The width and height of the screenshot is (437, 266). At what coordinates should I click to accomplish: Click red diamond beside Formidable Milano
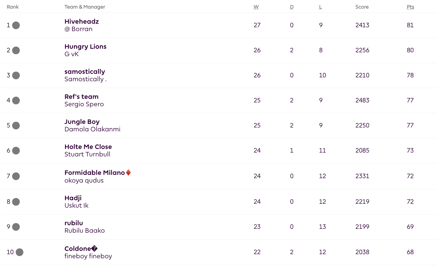[128, 173]
